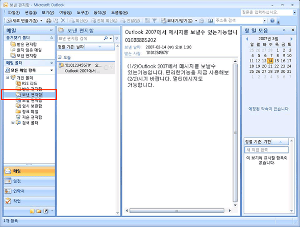
Task: Click the blue help question mark icon
Action: point(272,20)
